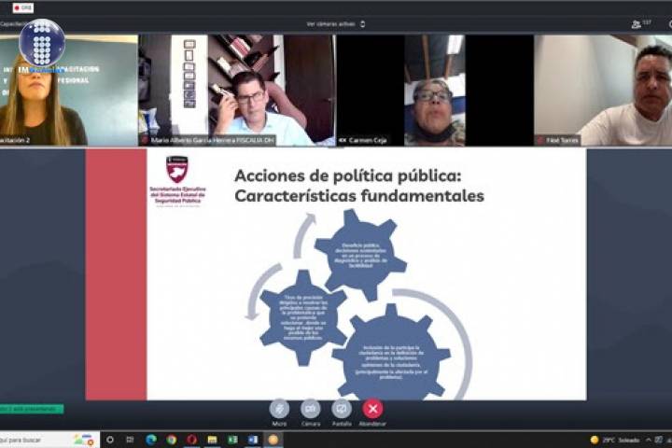Open Task View in the taskbar
The width and height of the screenshot is (672, 448).
130,440
